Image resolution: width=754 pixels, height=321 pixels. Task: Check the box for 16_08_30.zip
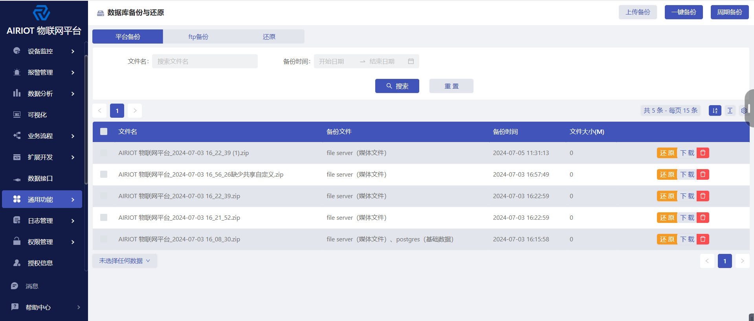(104, 239)
